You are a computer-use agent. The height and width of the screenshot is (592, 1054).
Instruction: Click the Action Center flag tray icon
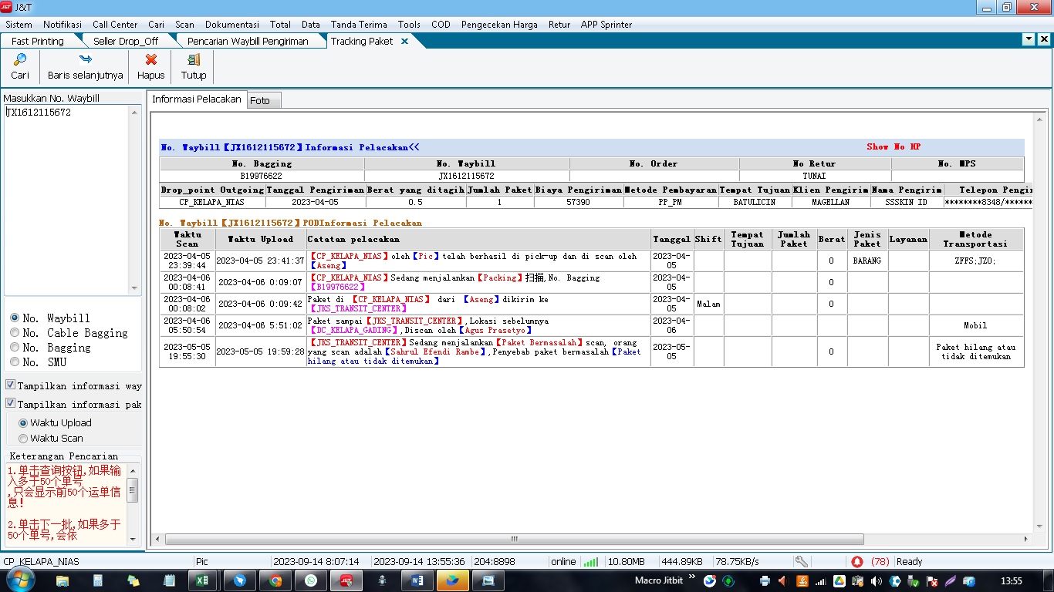click(932, 580)
